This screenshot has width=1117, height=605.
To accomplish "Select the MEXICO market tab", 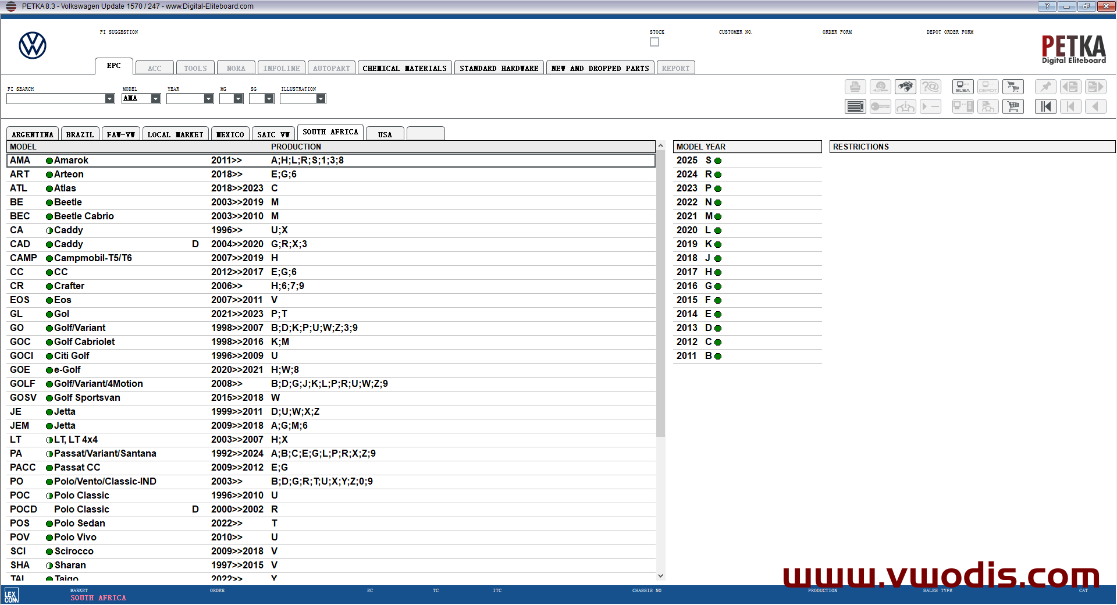I will (230, 134).
